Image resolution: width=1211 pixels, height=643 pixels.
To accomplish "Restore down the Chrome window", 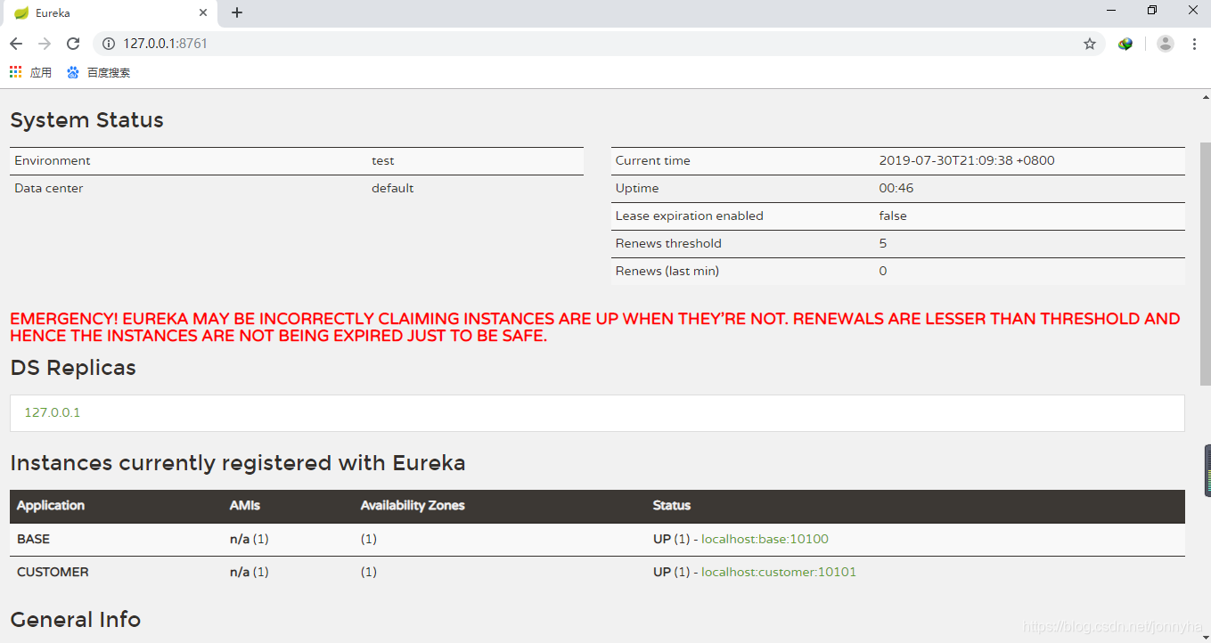I will point(1152,11).
